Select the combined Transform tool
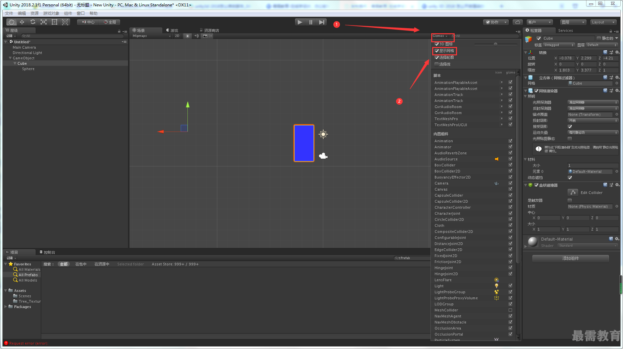The width and height of the screenshot is (623, 349). (x=65, y=22)
